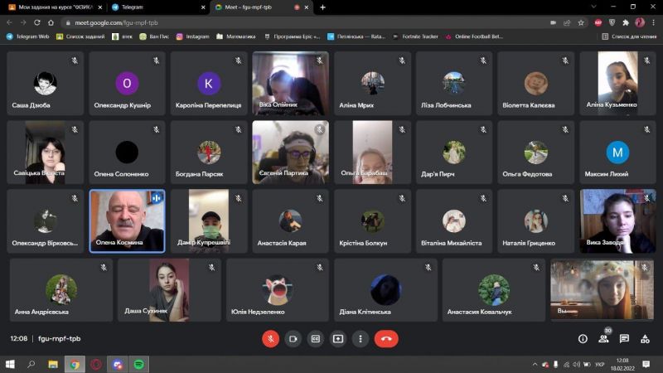Viewport: 663px width, 373px height.
Task: Open the Список для чтения reading list
Action: click(629, 36)
